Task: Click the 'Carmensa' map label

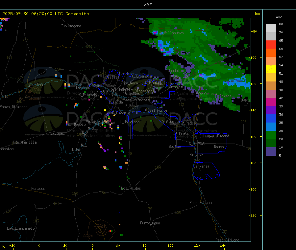Action: [201, 167]
